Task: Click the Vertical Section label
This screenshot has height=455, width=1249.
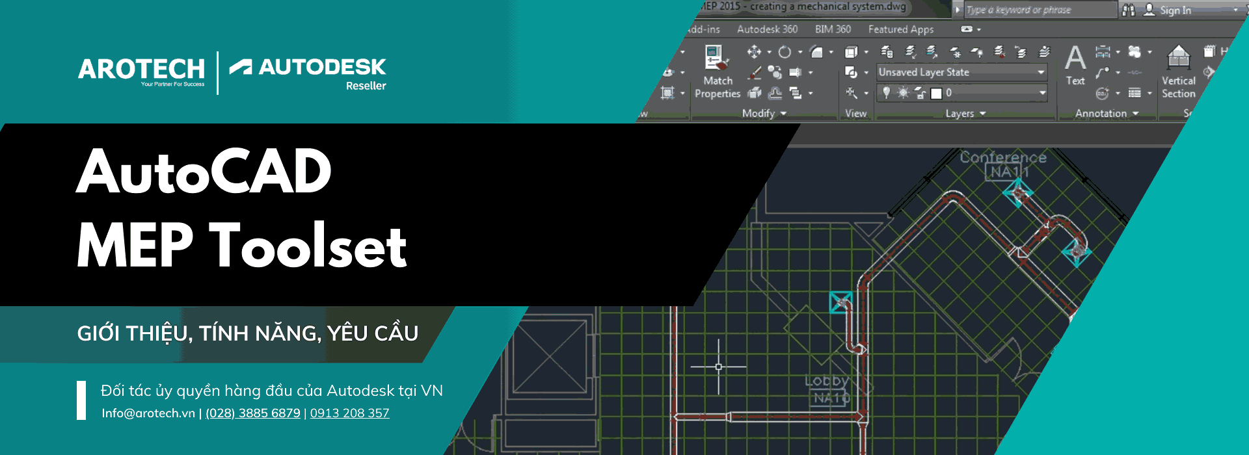Action: coord(1179,87)
